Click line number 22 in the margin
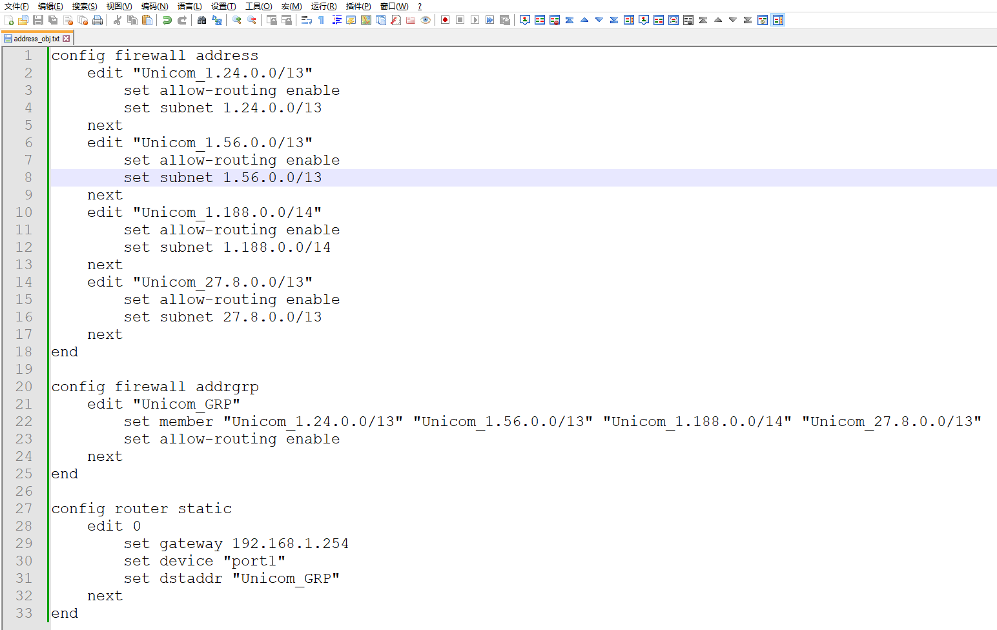This screenshot has height=630, width=997. (24, 422)
